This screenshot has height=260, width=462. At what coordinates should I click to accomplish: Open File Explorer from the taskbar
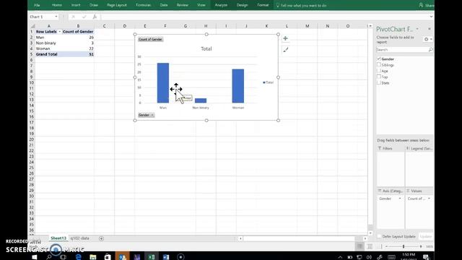click(x=93, y=257)
